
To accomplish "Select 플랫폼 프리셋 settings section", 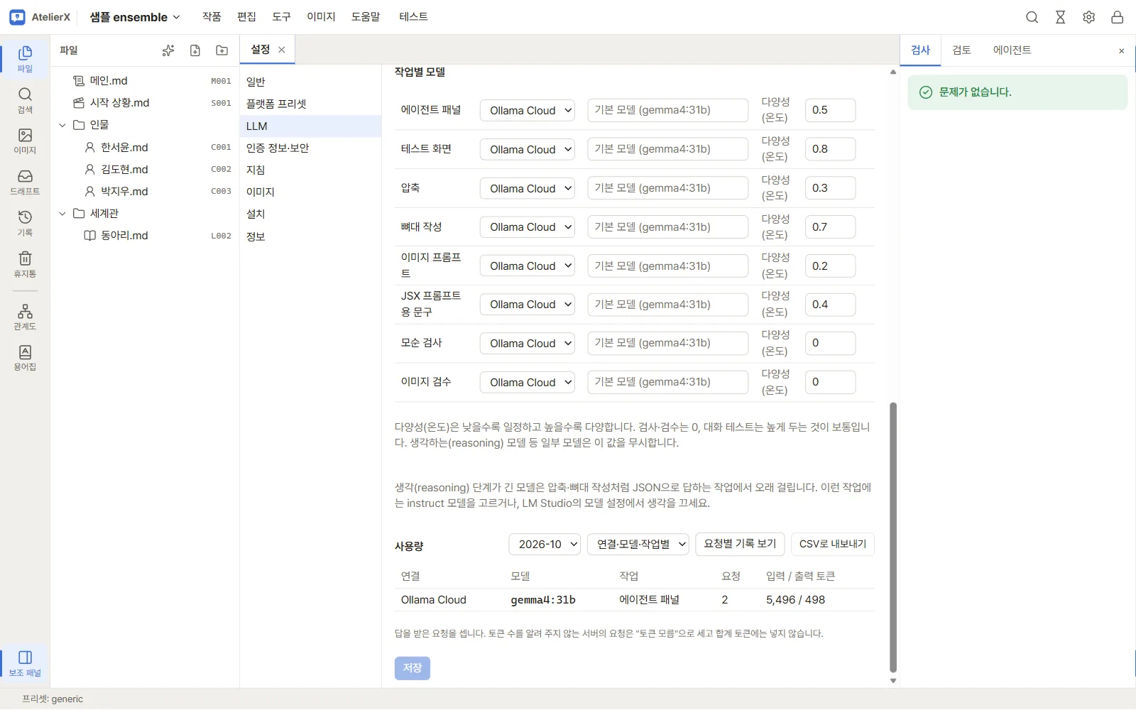I will [x=310, y=104].
